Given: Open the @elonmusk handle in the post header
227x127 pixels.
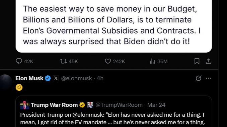Looking at the screenshot, I should [76, 78].
